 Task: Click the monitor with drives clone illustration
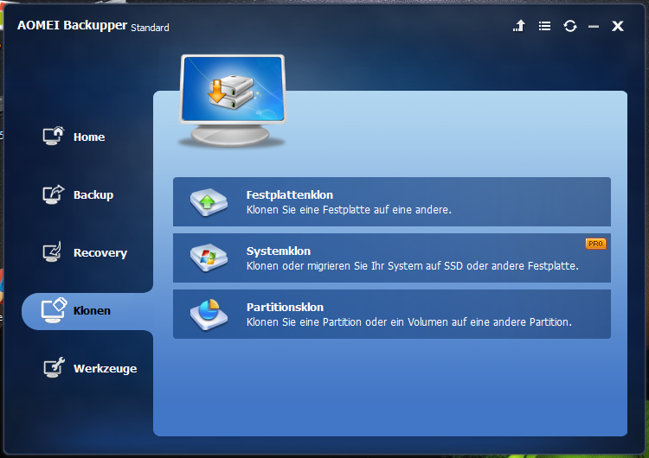click(x=233, y=101)
